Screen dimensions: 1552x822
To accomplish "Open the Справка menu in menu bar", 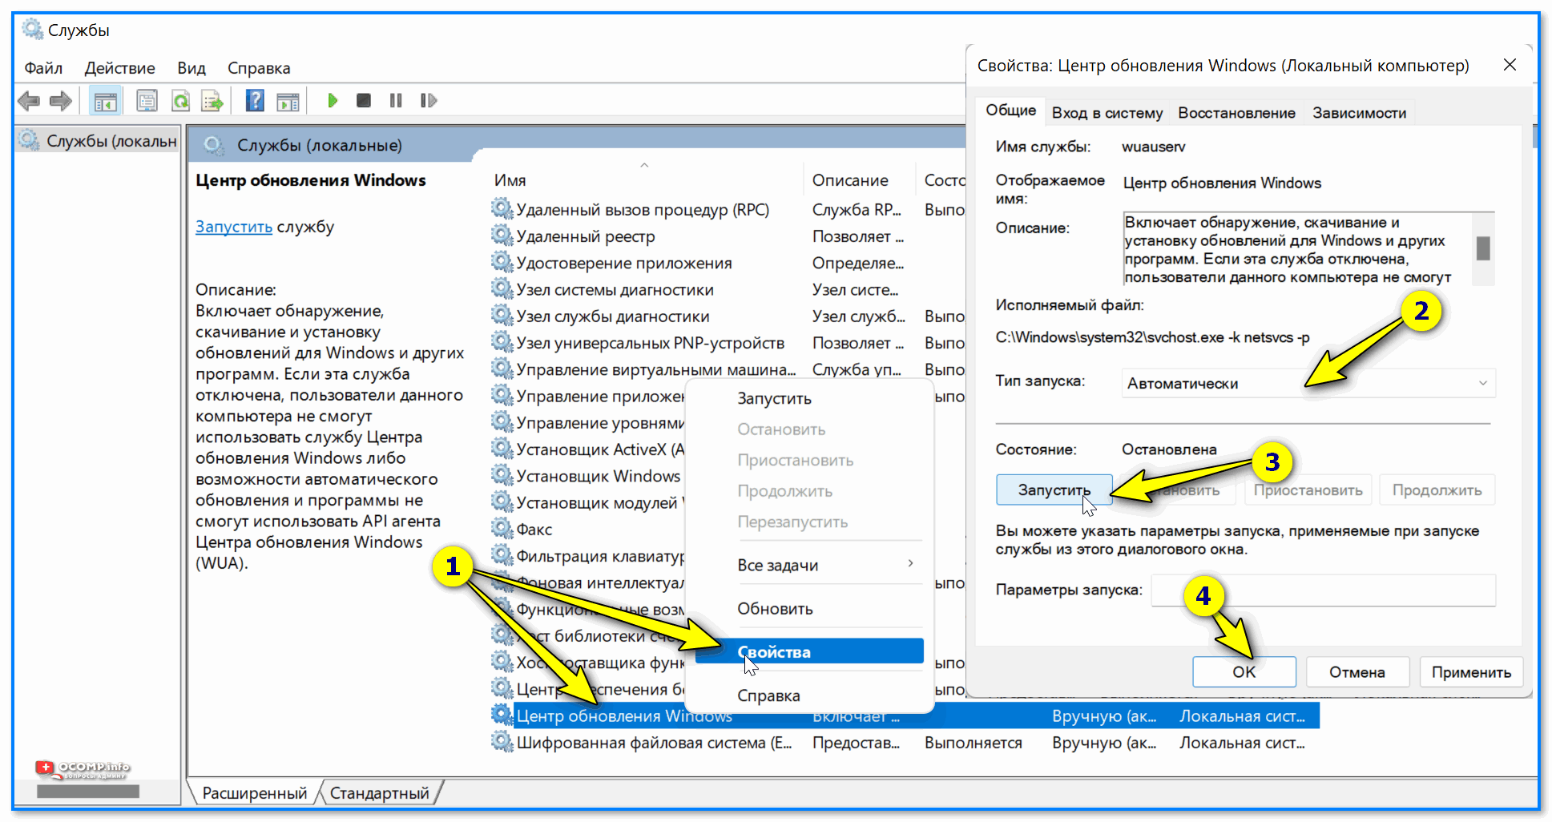I will pyautogui.click(x=259, y=68).
